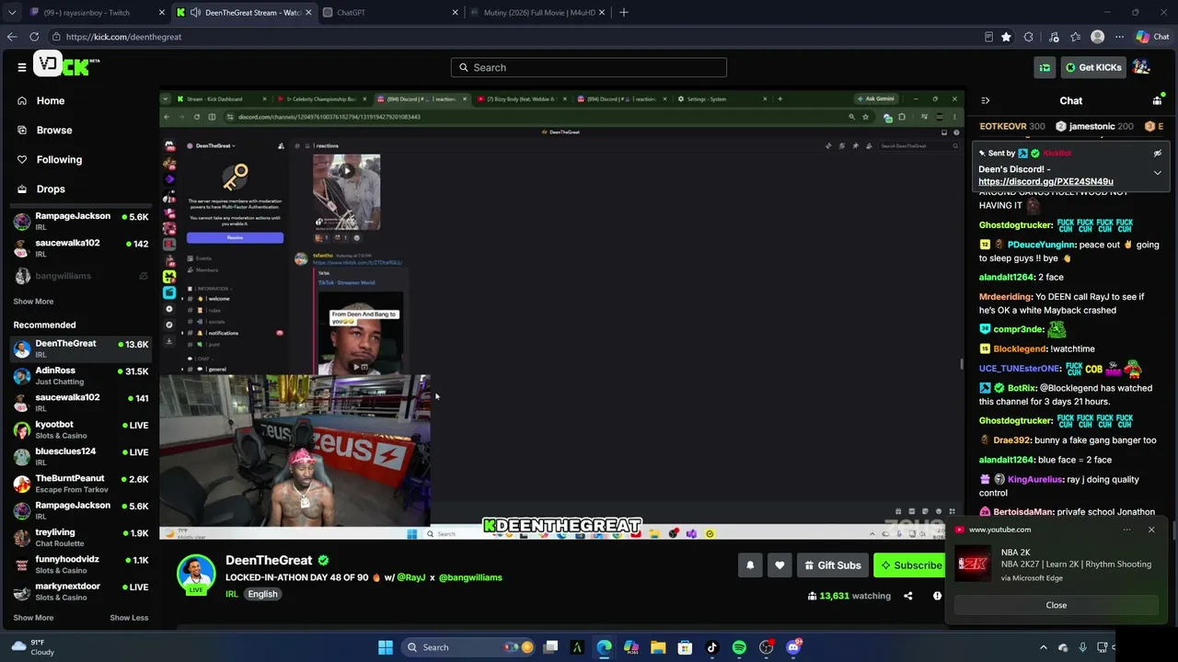Image resolution: width=1178 pixels, height=662 pixels.
Task: Click the Windows taskbar Search box
Action: pyautogui.click(x=468, y=647)
